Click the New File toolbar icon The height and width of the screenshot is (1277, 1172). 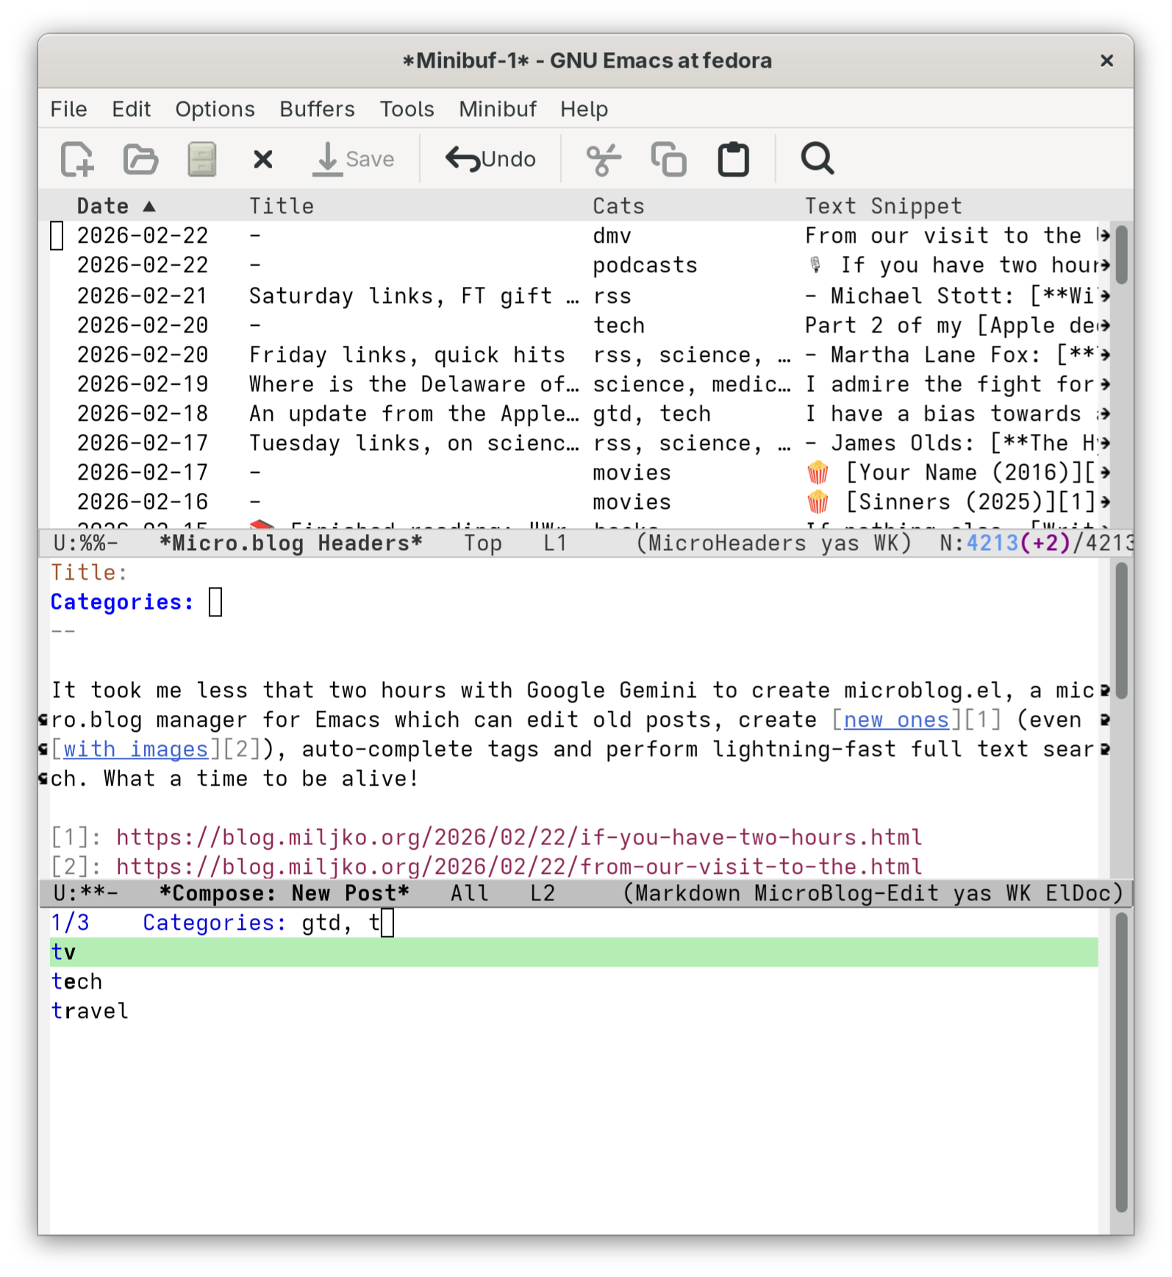77,159
